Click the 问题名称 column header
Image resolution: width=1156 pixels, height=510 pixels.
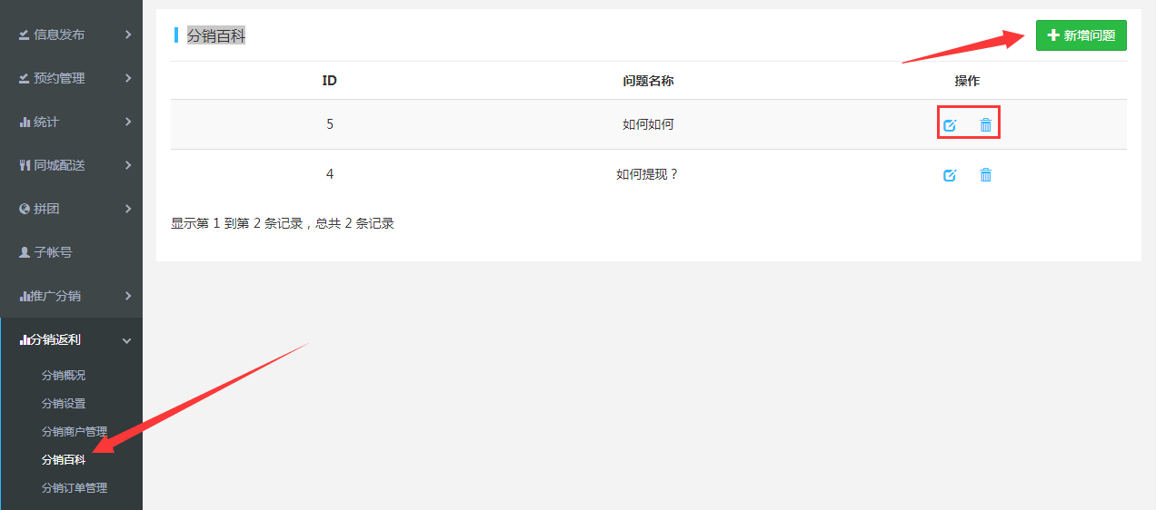click(x=648, y=81)
